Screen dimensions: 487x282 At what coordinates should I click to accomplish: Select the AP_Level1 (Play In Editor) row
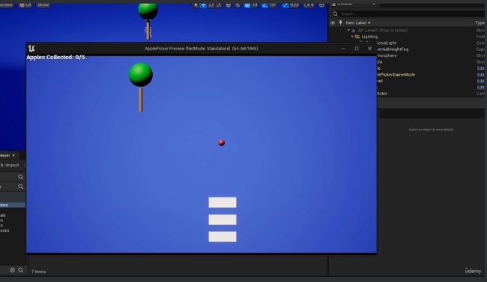coord(383,30)
